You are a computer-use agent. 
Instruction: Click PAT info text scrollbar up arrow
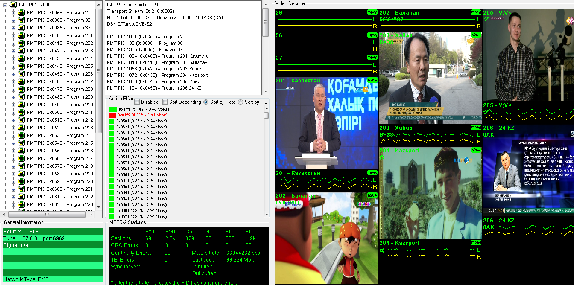[x=265, y=4]
